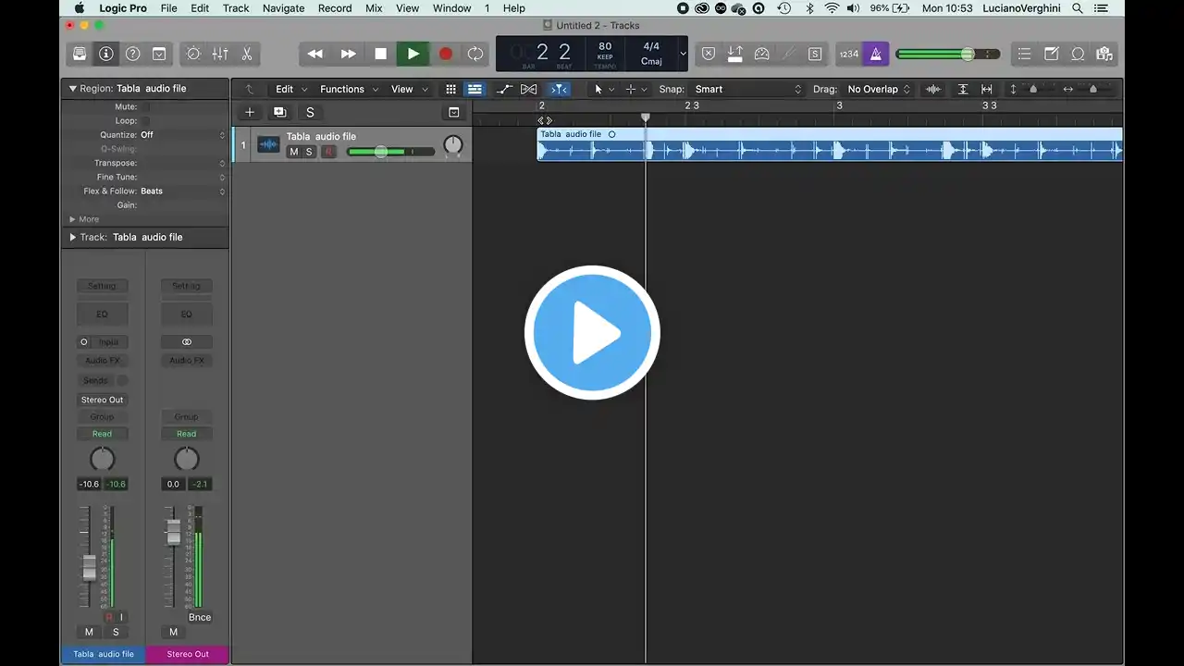Open the Edit menu in tracks area
Screen dimensions: 1184x666
290,89
